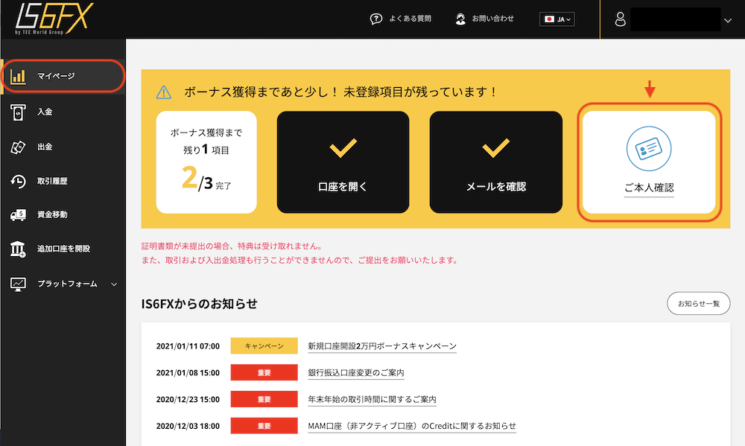Open 銀行振込口座変更のご案内 notice
Screen dimensions: 745x446
356,373
